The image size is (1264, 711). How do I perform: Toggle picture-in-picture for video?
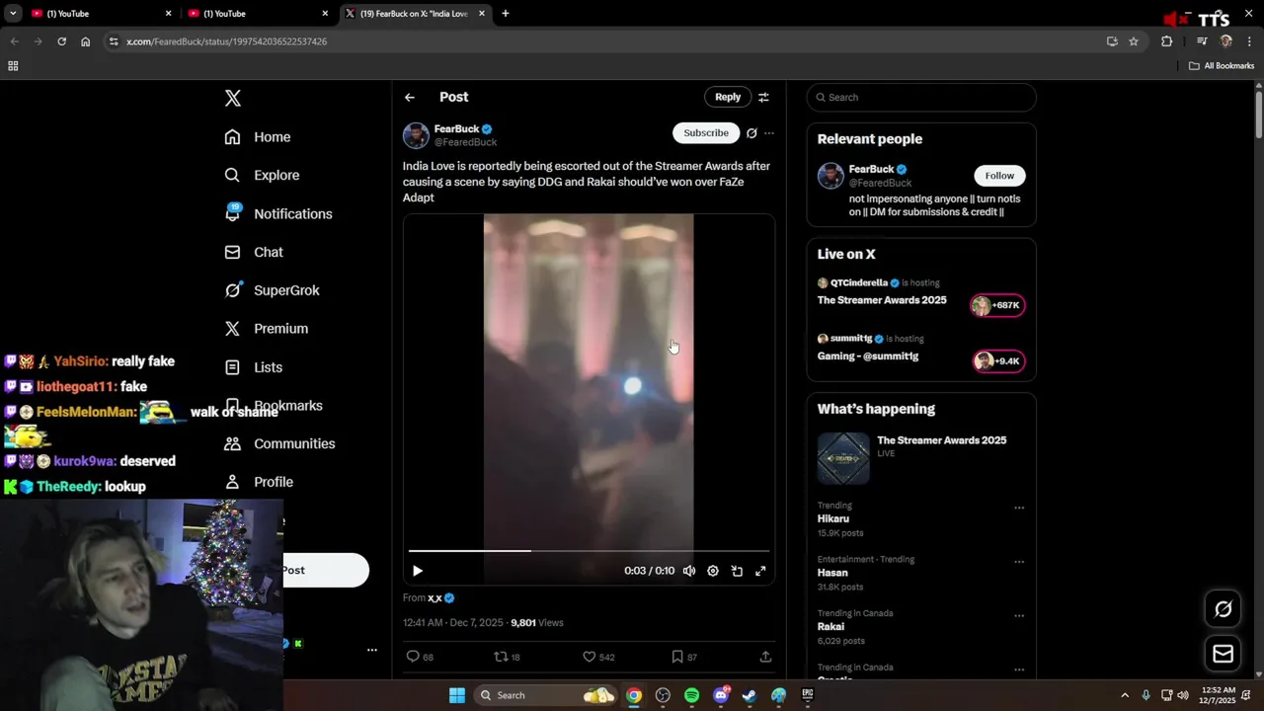[x=737, y=571]
